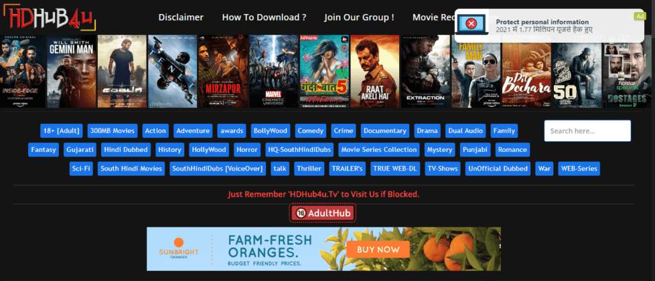Select Horror category tag
Image resolution: width=655 pixels, height=281 pixels.
[x=248, y=149]
